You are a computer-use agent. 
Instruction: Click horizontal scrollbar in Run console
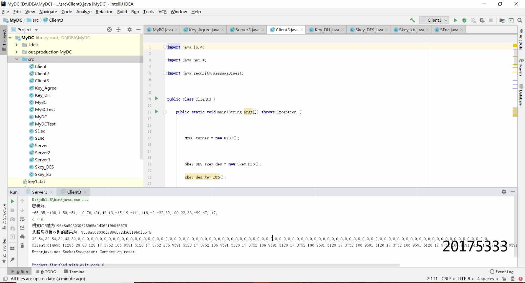click(216, 265)
